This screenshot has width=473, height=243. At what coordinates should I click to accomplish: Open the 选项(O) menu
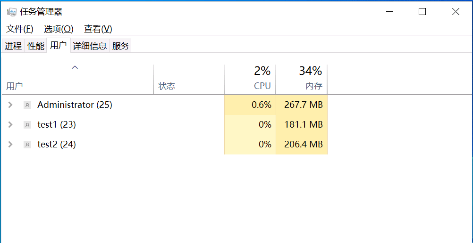click(x=59, y=29)
